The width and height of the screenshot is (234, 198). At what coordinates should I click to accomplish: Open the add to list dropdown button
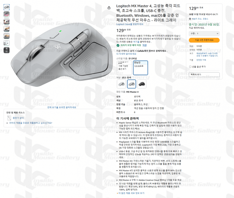[204, 75]
